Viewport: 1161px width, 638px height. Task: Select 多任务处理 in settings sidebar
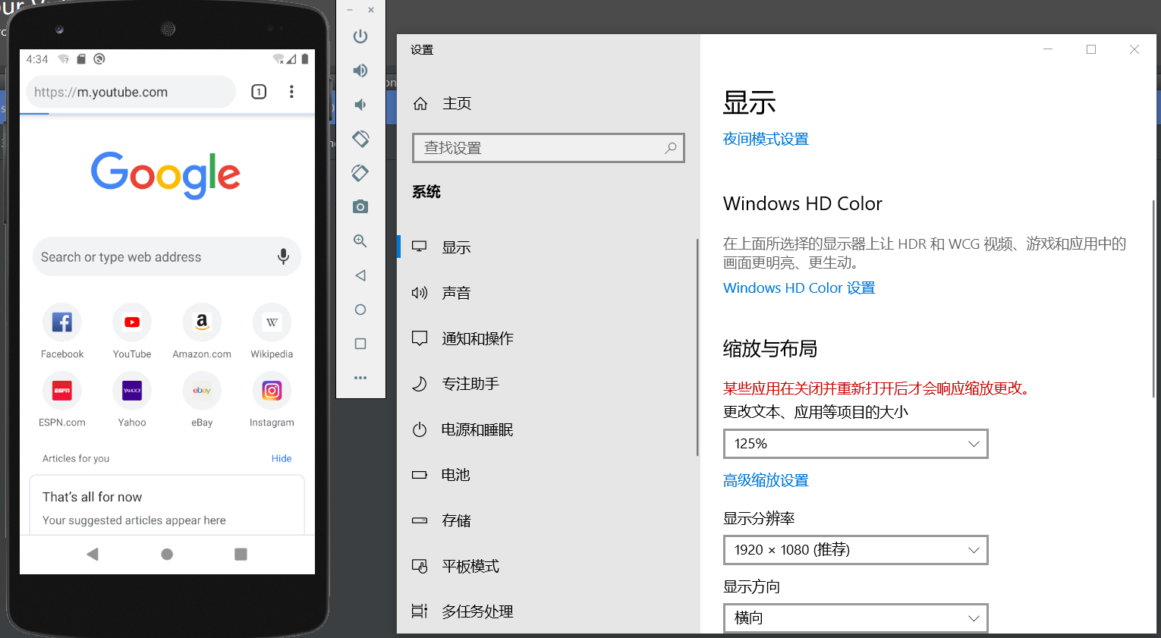coord(548,611)
